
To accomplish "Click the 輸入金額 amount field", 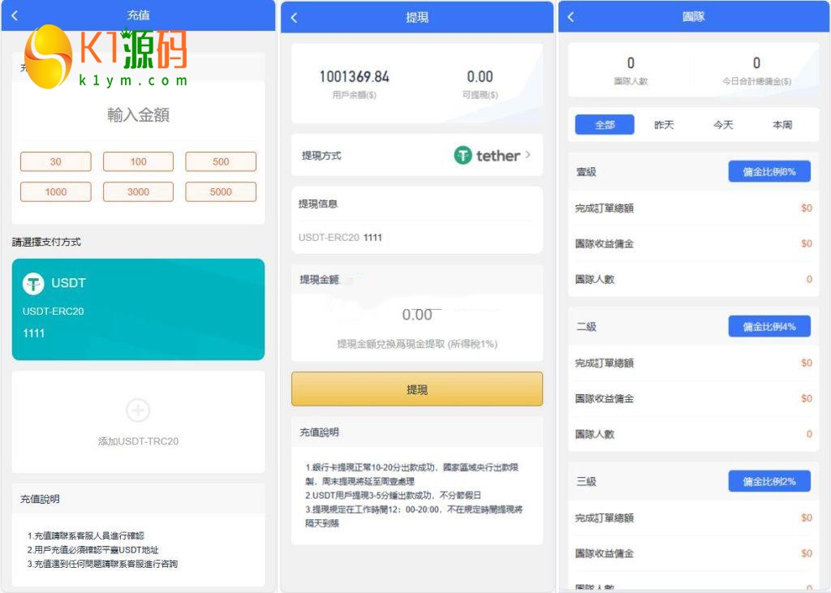I will (x=138, y=115).
